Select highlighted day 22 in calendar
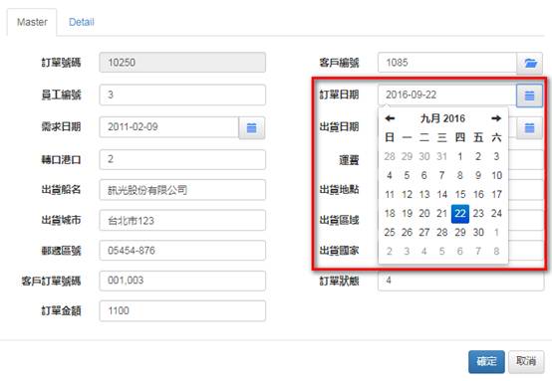 point(460,213)
